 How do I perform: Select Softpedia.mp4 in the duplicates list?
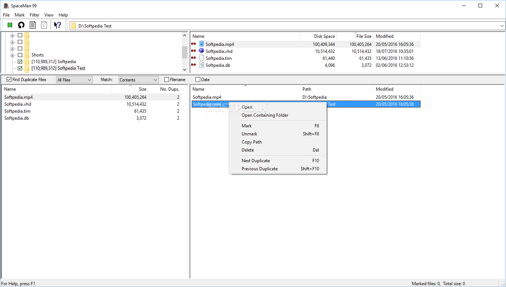point(92,97)
